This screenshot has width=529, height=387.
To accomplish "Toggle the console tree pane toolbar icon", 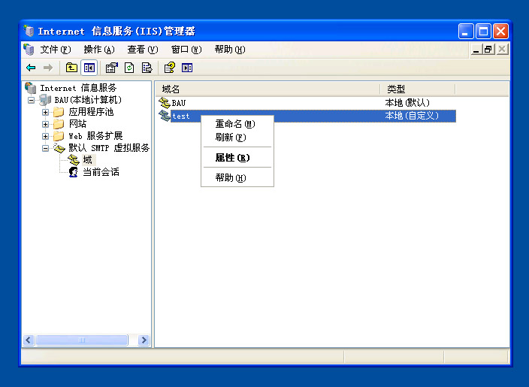I will tap(89, 68).
